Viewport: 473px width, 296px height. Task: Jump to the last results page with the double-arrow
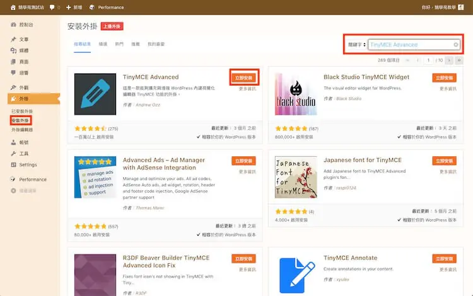click(x=459, y=60)
